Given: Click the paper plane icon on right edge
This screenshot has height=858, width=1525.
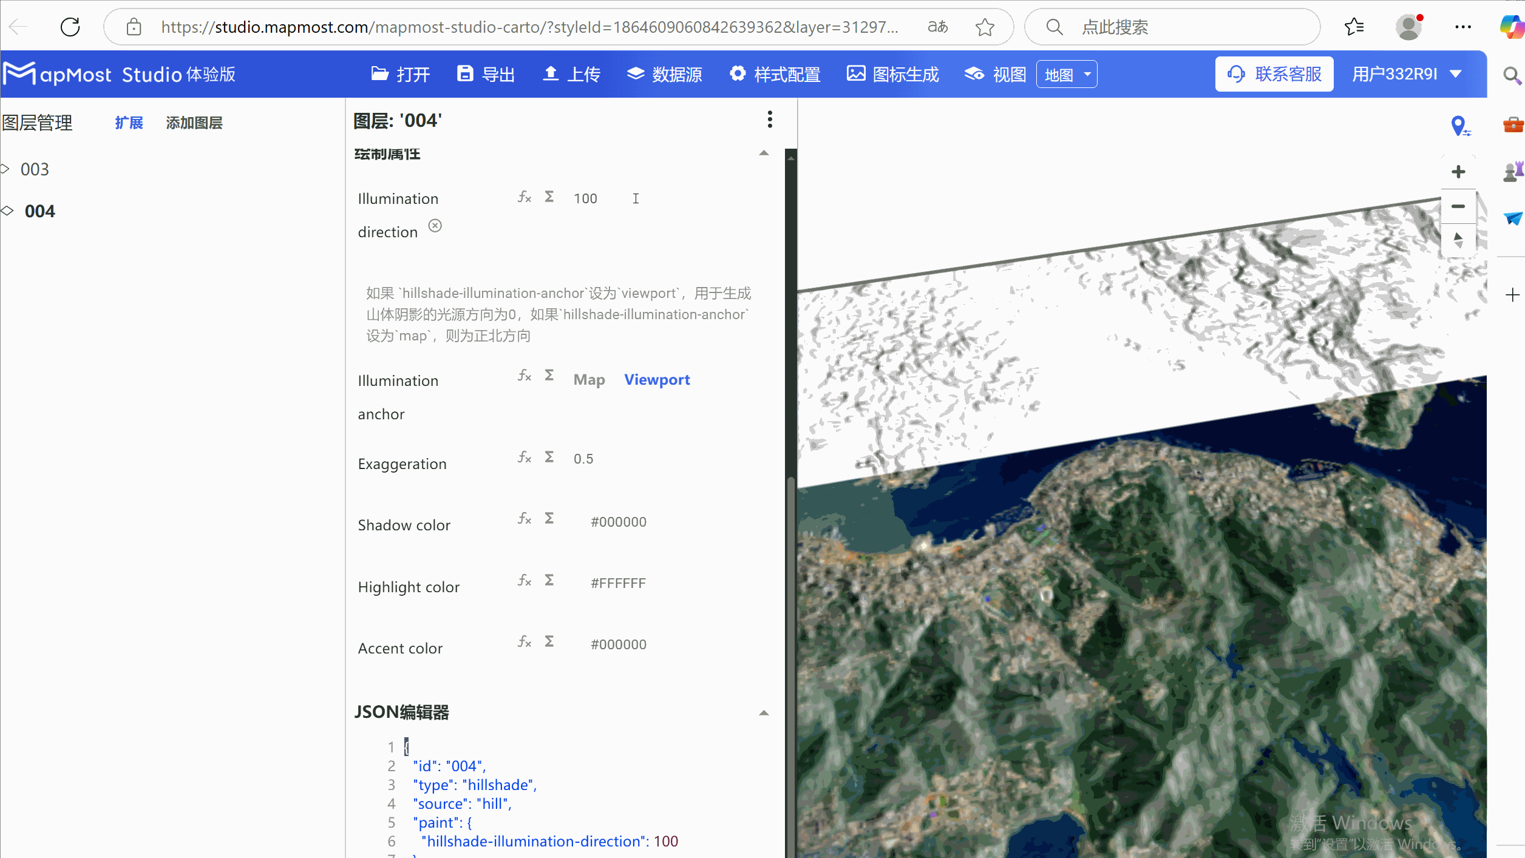Looking at the screenshot, I should [x=1513, y=220].
